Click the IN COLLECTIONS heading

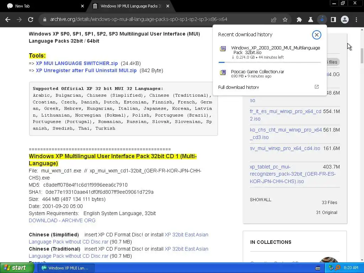click(271, 242)
